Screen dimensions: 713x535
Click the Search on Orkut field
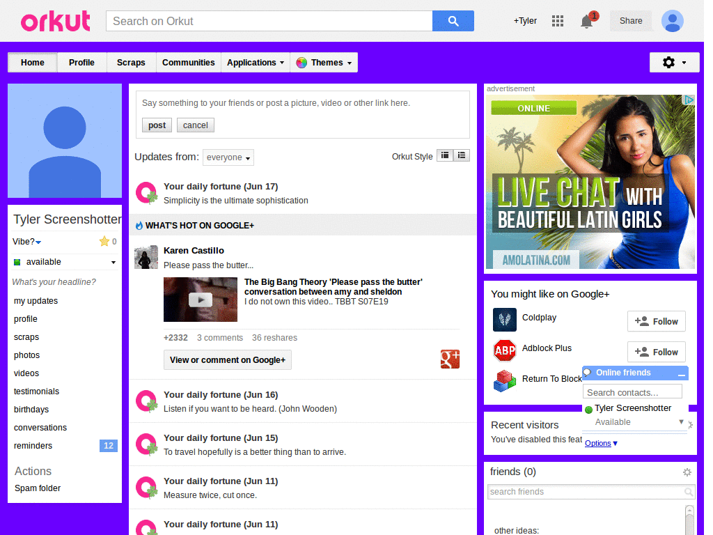coord(269,21)
